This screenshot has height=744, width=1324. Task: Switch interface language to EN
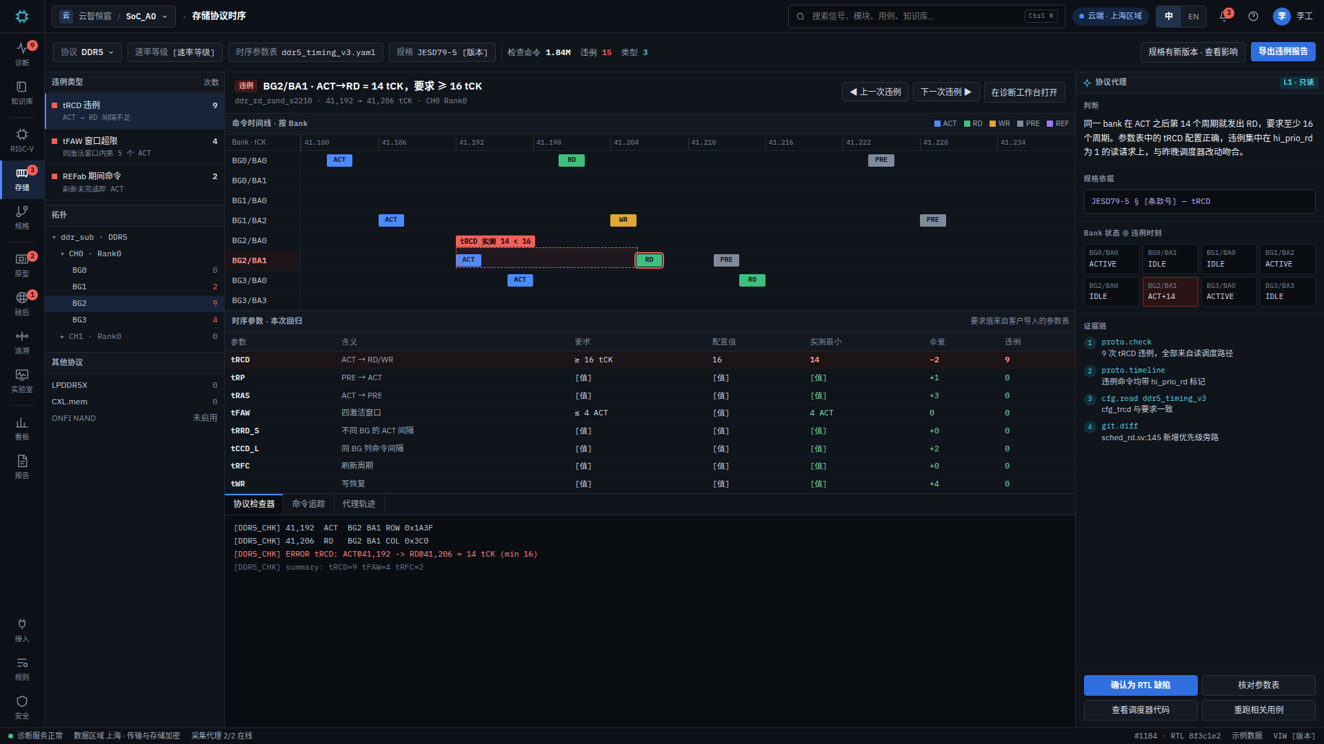pyautogui.click(x=1194, y=16)
